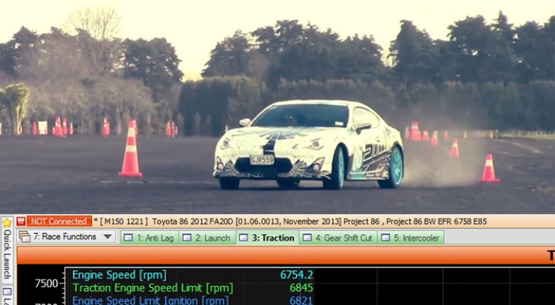
Task: Click the Intercooler tab page icon
Action: coord(386,238)
